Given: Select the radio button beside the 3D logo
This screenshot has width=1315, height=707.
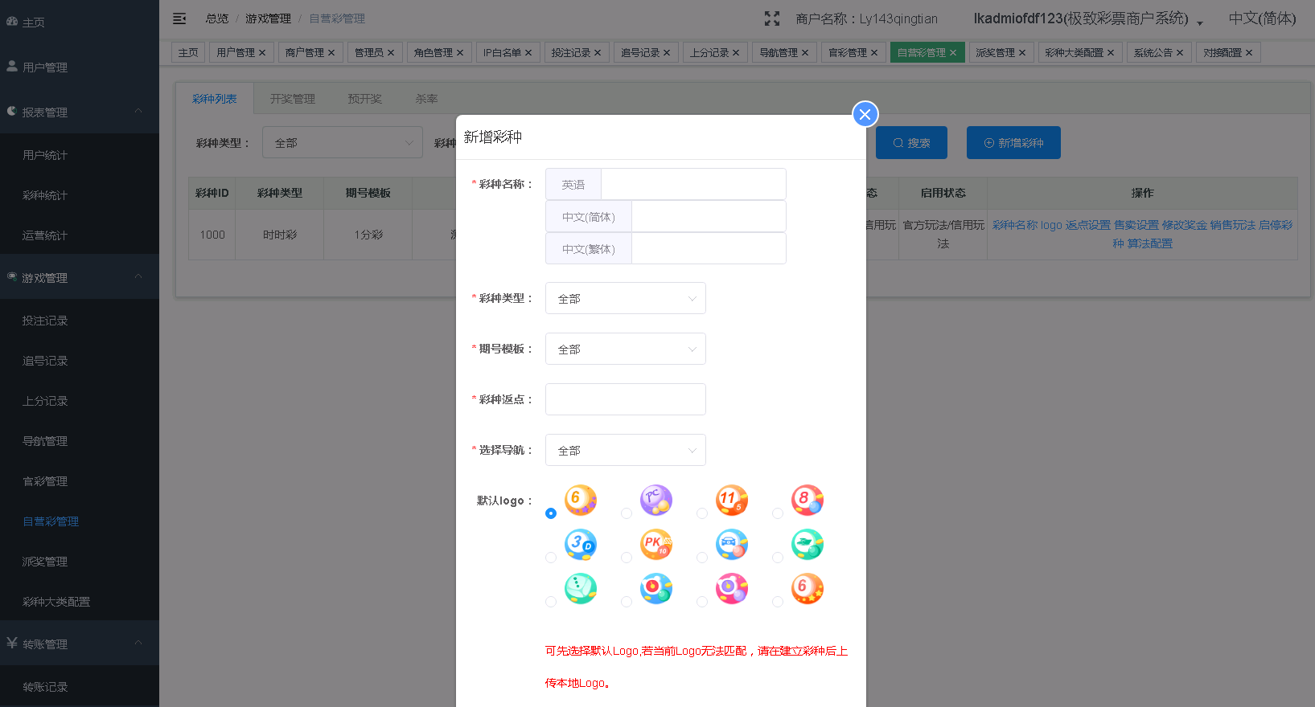Looking at the screenshot, I should [x=551, y=558].
